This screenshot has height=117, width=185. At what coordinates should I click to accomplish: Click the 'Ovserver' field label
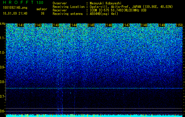pyautogui.click(x=60, y=3)
